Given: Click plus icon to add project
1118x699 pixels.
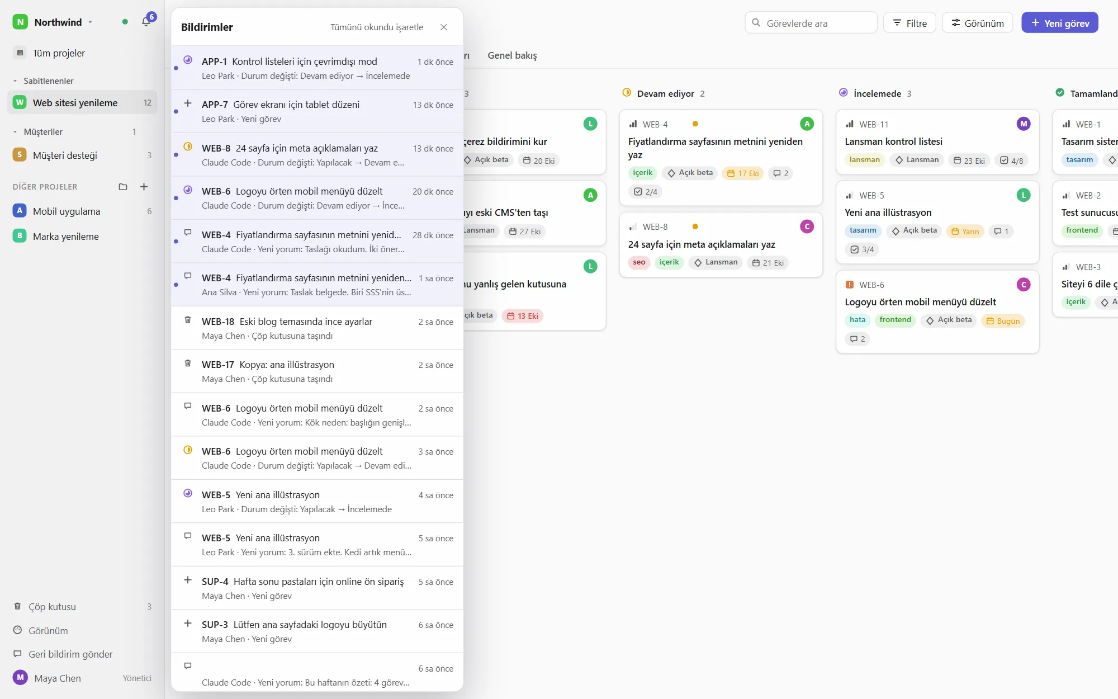Looking at the screenshot, I should pyautogui.click(x=144, y=187).
